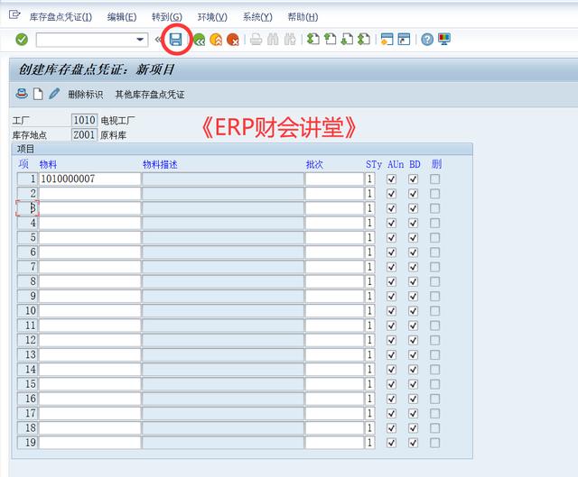Screen dimensions: 578x477
Task: Check the delete checkbox in row 3
Action: tap(434, 208)
